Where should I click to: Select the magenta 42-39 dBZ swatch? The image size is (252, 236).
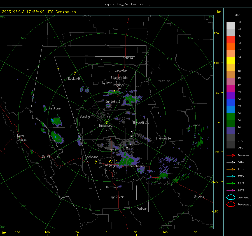pos(231,88)
